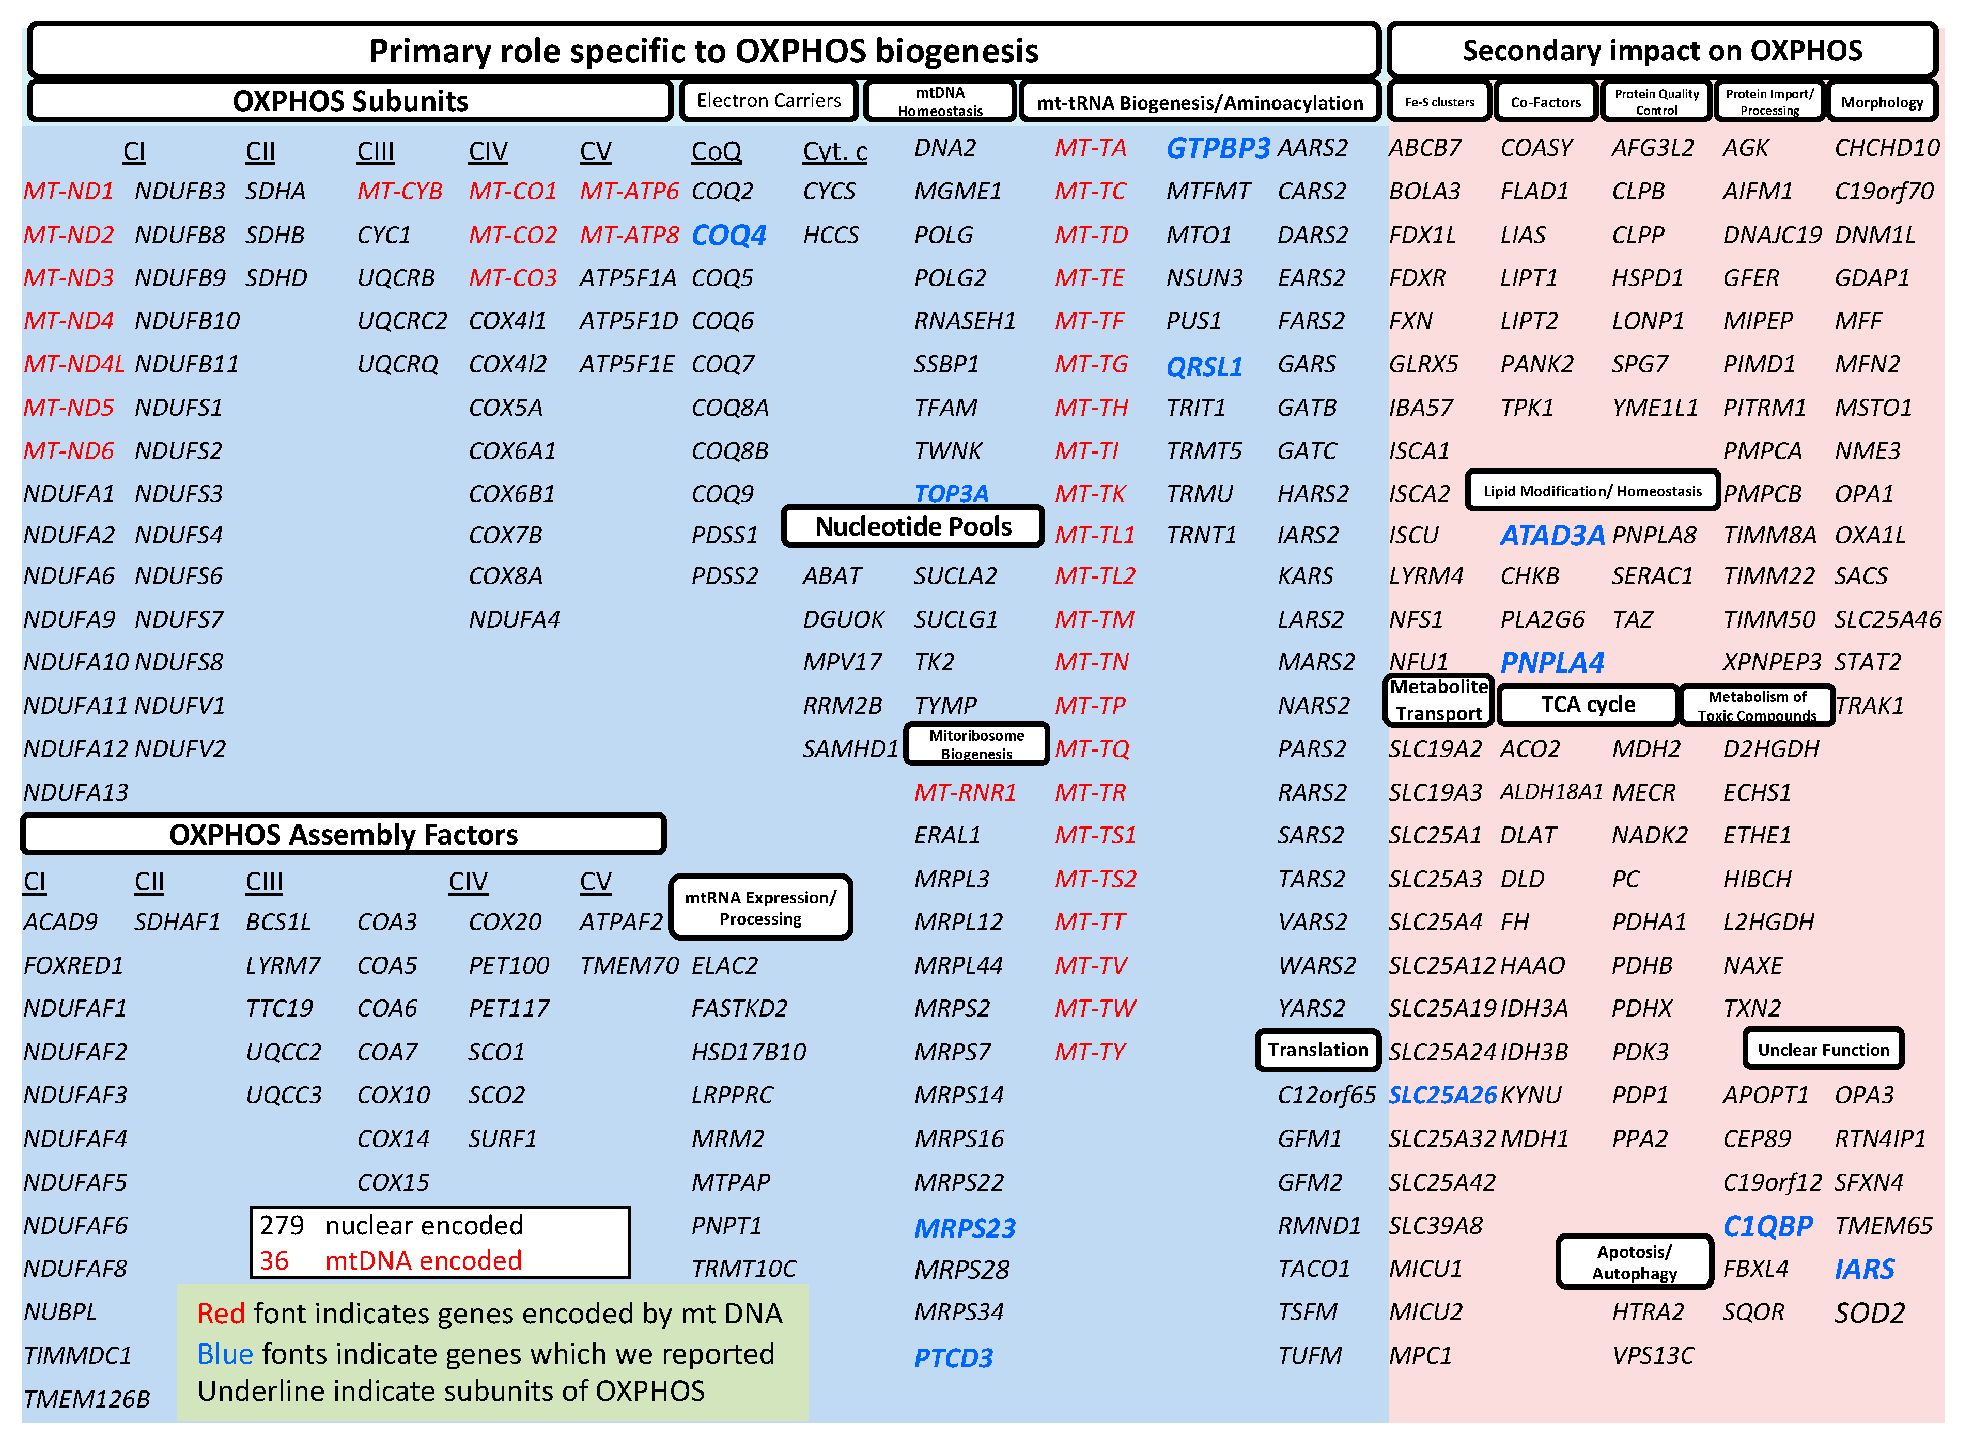Click the Unclear Function section label

point(1822,1050)
